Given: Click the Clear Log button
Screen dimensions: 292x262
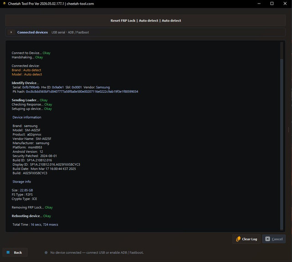Looking at the screenshot, I should [x=246, y=239].
